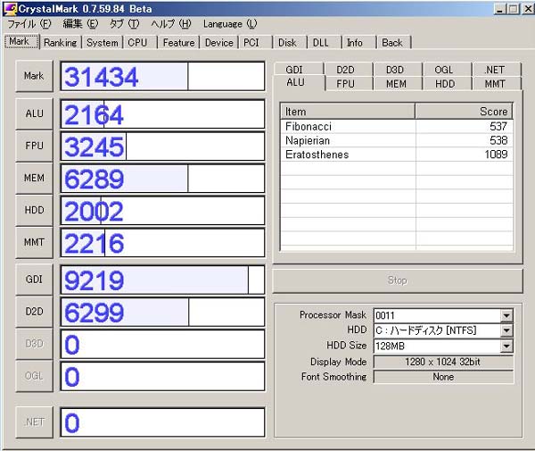Click the GDI score bar 9219
This screenshot has height=451, width=535.
(x=162, y=280)
